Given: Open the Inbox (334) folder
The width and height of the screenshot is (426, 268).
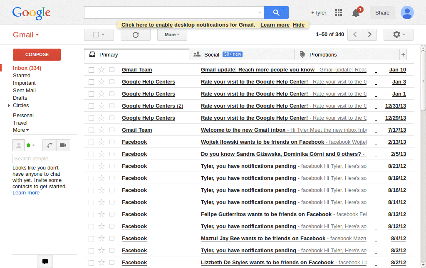Looking at the screenshot, I should point(27,68).
